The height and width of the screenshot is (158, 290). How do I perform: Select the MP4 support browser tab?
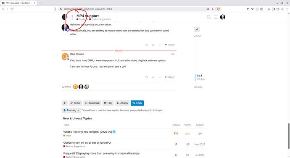click(18, 3)
